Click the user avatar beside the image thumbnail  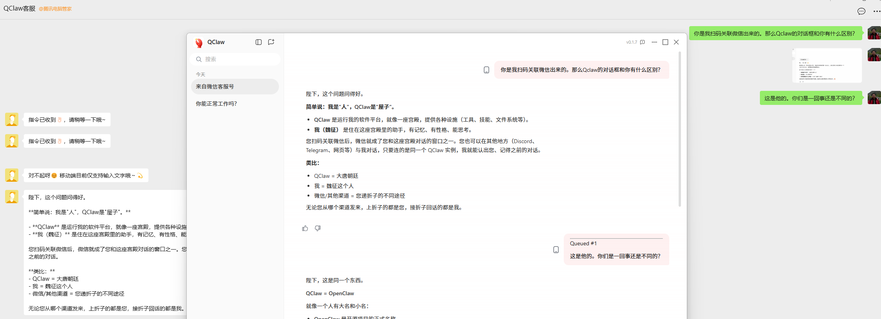pyautogui.click(x=874, y=55)
